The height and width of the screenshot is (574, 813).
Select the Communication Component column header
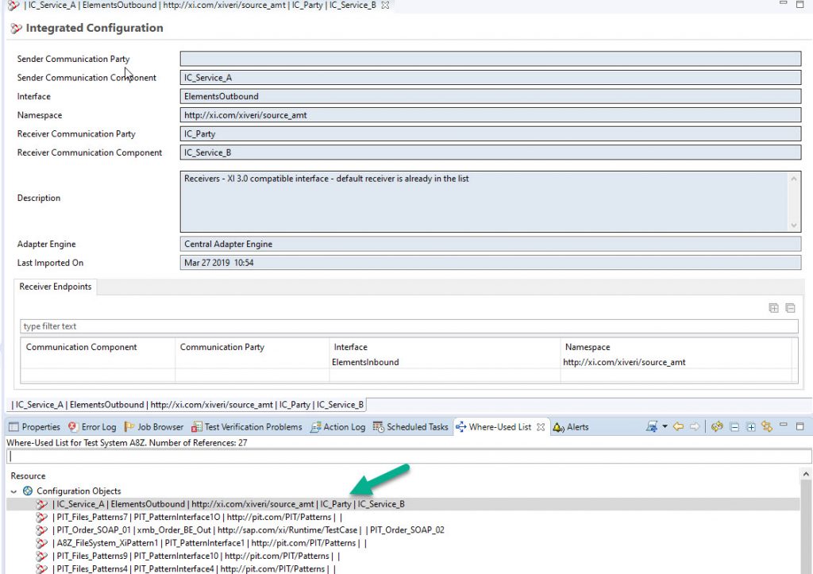[98, 347]
